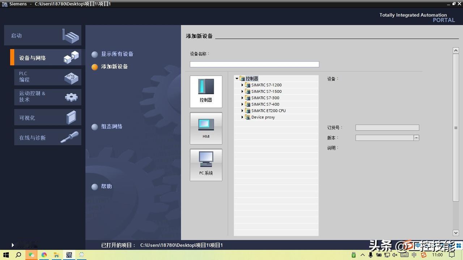
Task: Click the touch keyboard tray icon
Action: click(404, 255)
